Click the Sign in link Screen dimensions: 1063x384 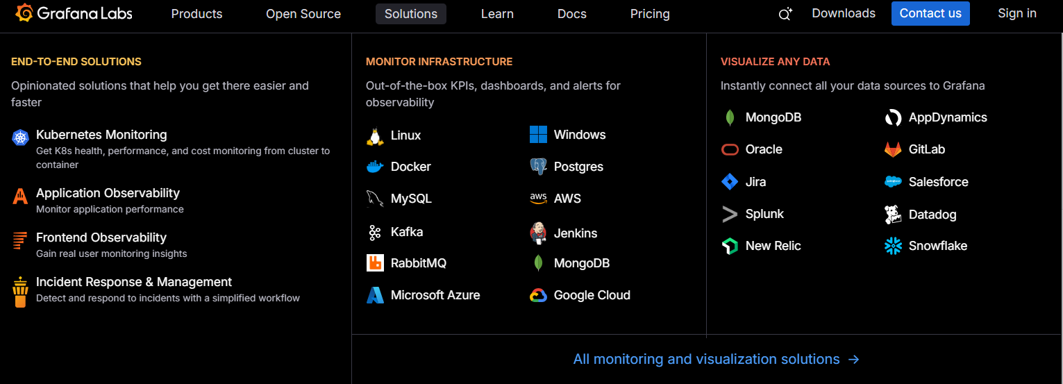[1017, 13]
